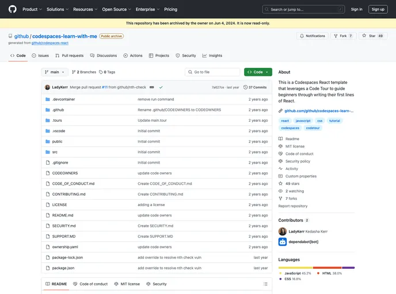
Task: Click the package.json file icon
Action: pos(47,268)
